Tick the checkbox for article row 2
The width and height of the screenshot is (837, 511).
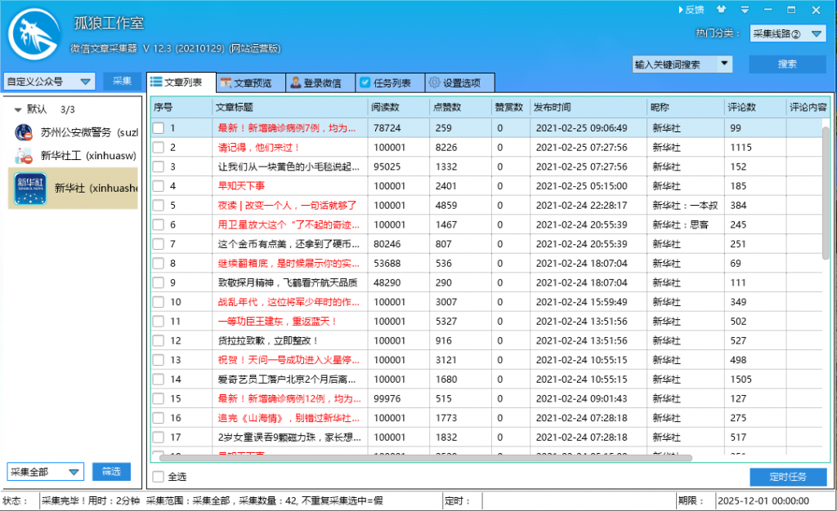(159, 147)
